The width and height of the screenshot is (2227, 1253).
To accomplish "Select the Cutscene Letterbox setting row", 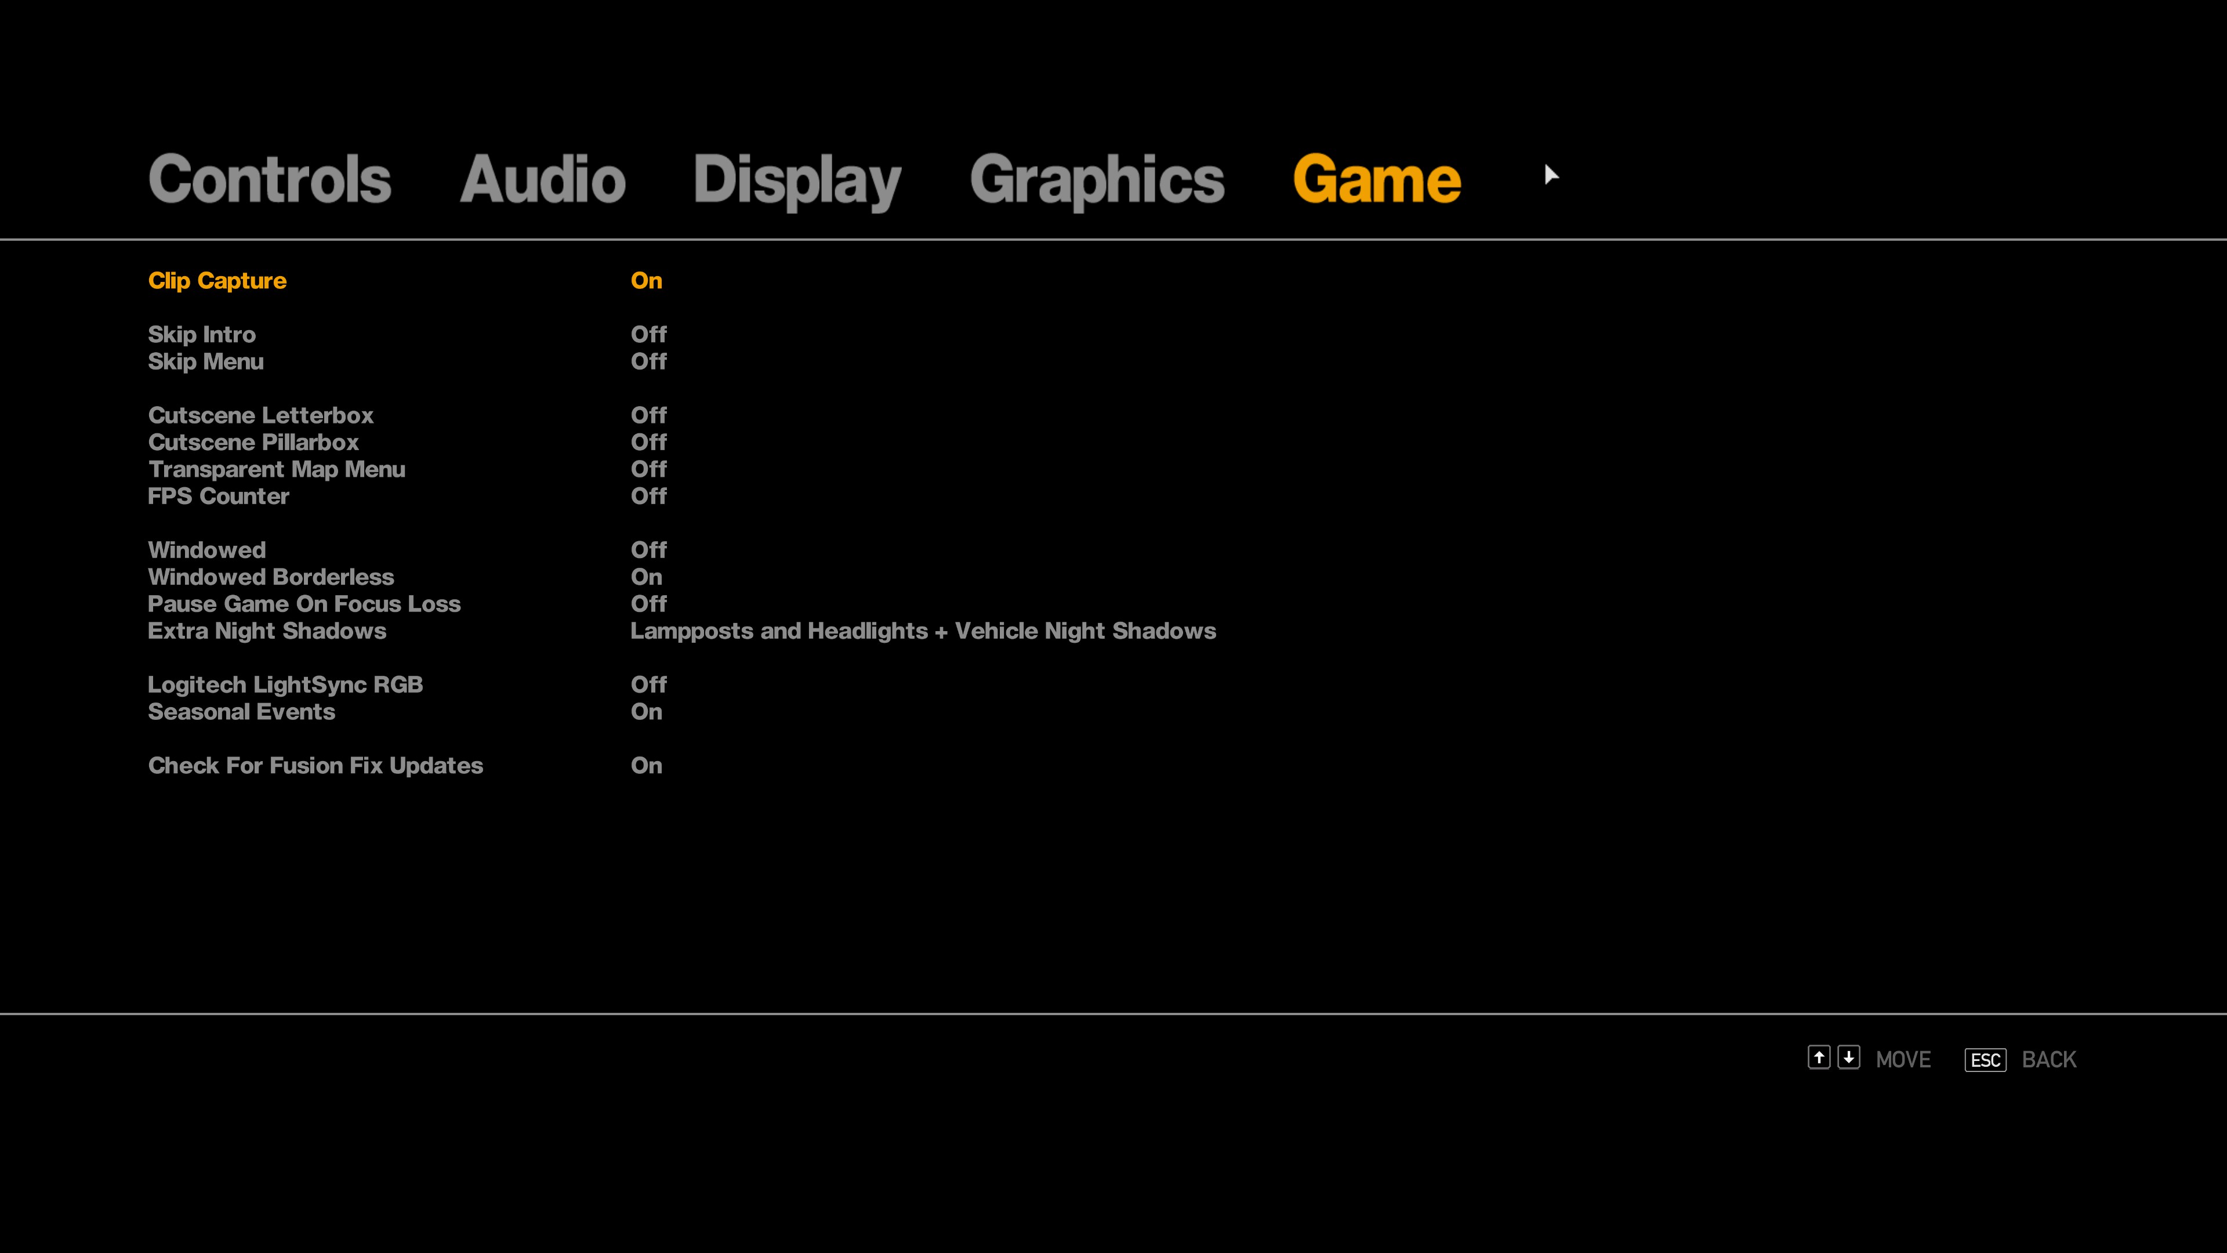I will pyautogui.click(x=260, y=415).
